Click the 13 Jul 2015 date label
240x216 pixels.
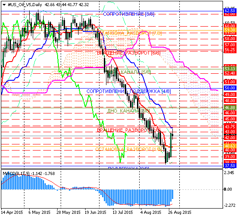(x=123, y=213)
